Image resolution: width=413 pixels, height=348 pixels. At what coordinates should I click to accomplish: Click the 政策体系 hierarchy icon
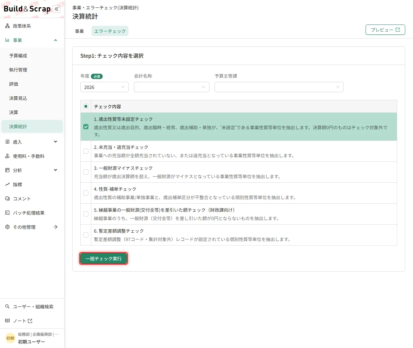tap(7, 26)
